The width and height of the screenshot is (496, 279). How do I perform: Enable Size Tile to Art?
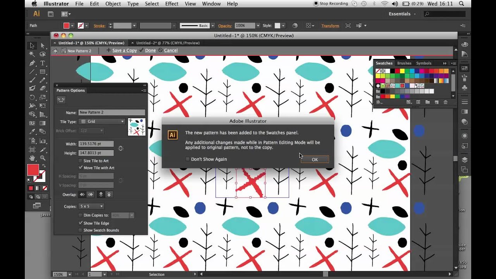click(81, 160)
